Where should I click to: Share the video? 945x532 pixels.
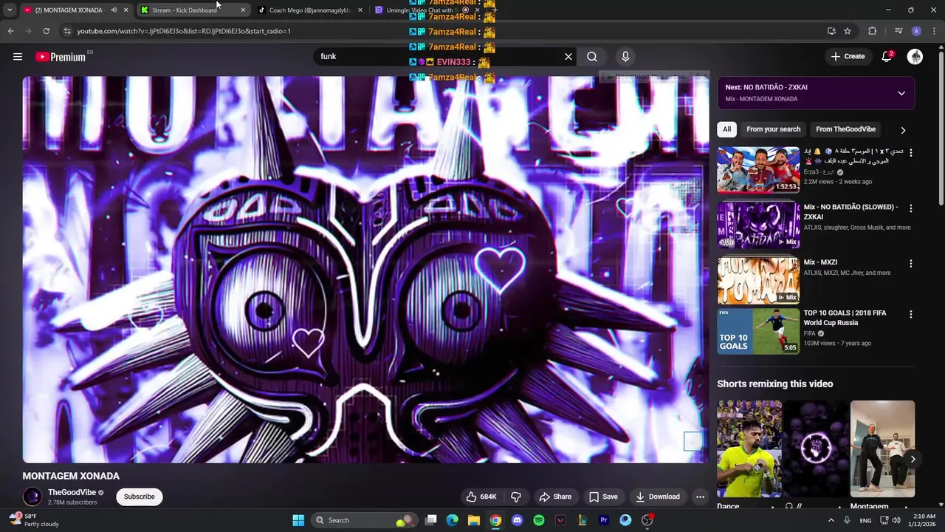[555, 497]
